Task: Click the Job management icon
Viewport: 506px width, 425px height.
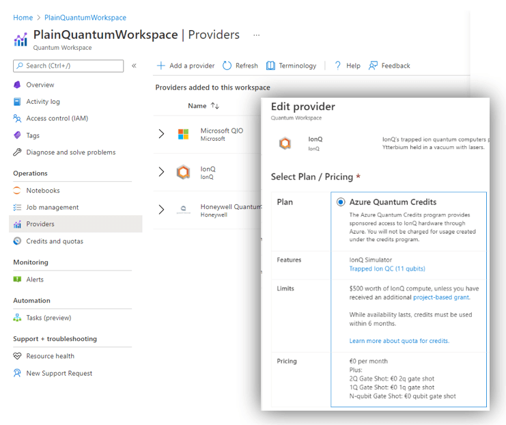Action: pyautogui.click(x=17, y=207)
